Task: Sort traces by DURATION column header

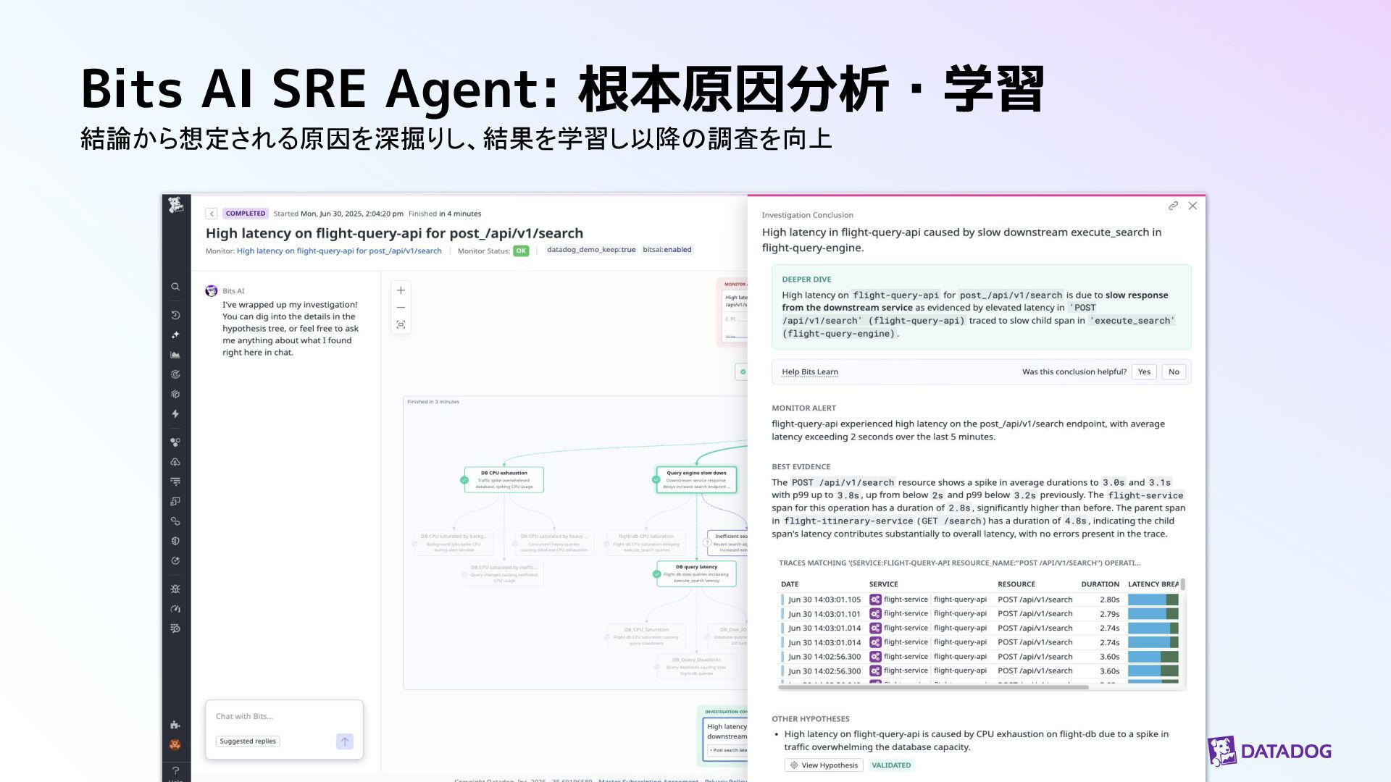Action: point(1100,584)
